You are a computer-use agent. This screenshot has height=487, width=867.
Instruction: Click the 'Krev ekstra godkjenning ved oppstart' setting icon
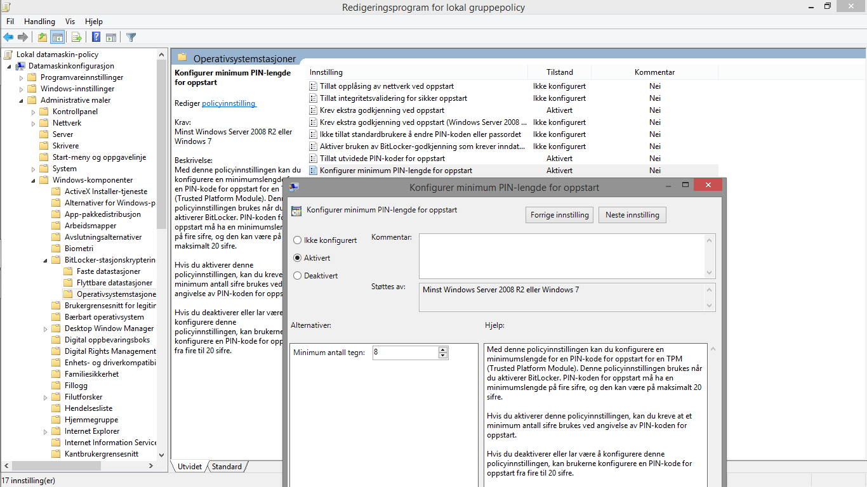coord(313,110)
